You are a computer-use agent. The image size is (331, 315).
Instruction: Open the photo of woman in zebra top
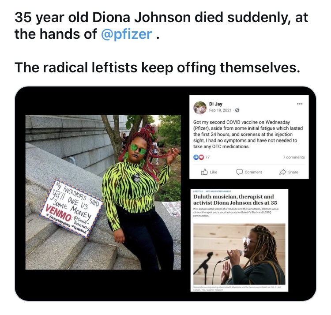tap(103, 192)
